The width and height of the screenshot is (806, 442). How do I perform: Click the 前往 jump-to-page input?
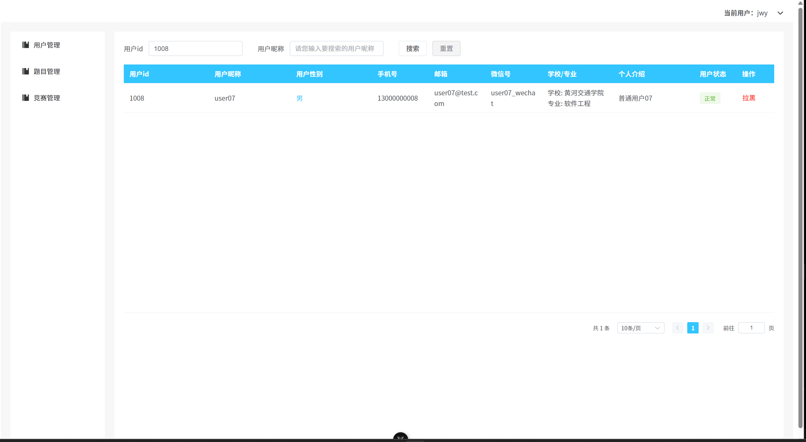[x=752, y=328]
